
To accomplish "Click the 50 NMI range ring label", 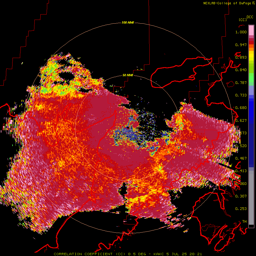I will [128, 75].
